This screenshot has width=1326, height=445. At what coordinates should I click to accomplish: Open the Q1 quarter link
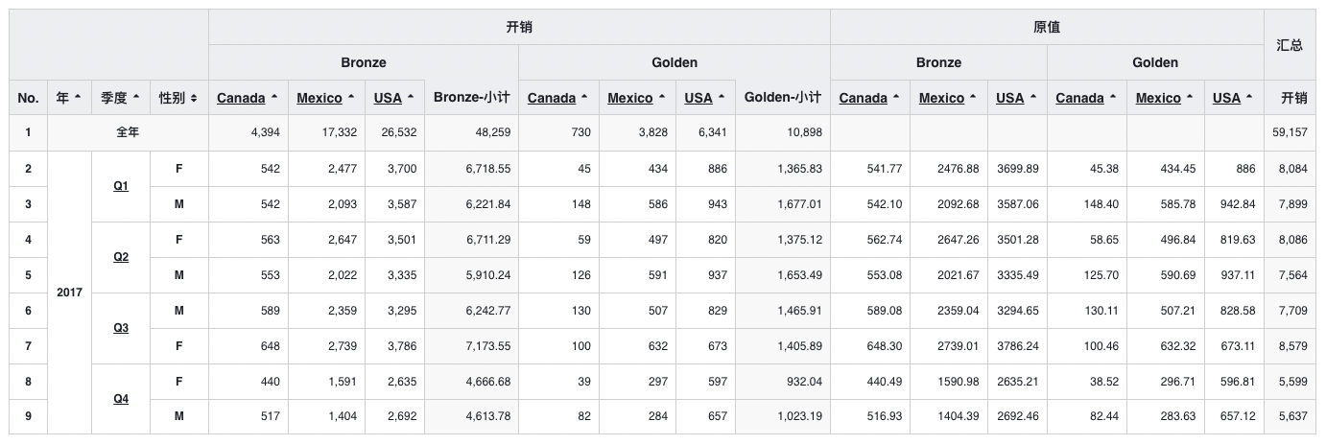[121, 186]
